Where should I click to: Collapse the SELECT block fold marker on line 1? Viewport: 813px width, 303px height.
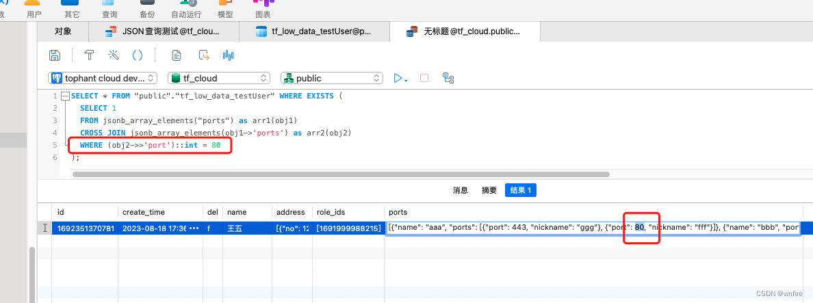coord(65,96)
